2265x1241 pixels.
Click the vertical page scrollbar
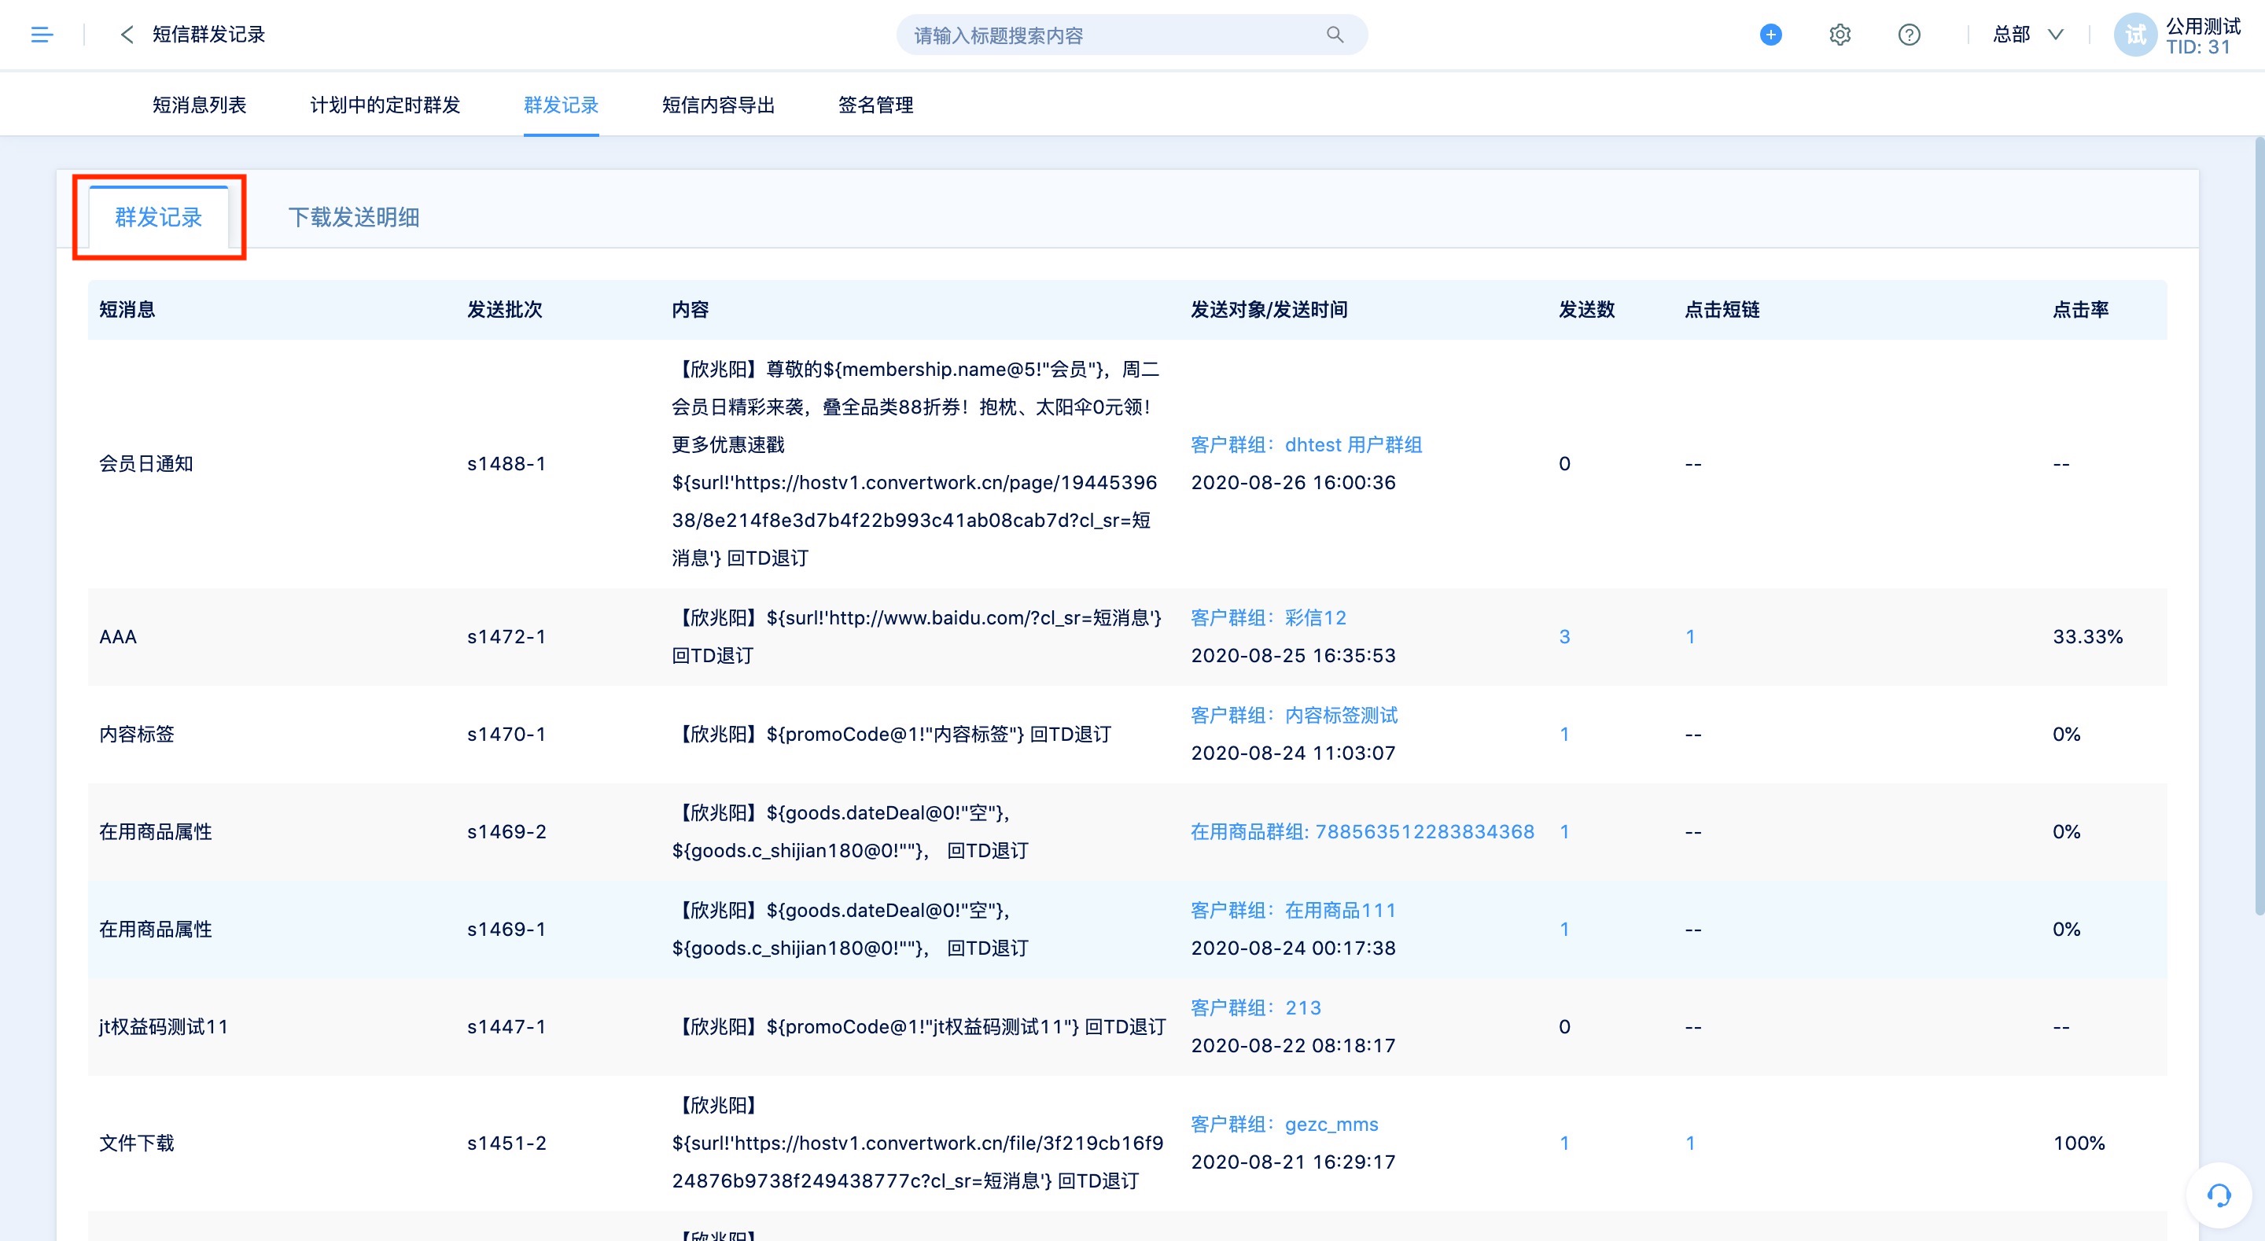coord(2259,528)
